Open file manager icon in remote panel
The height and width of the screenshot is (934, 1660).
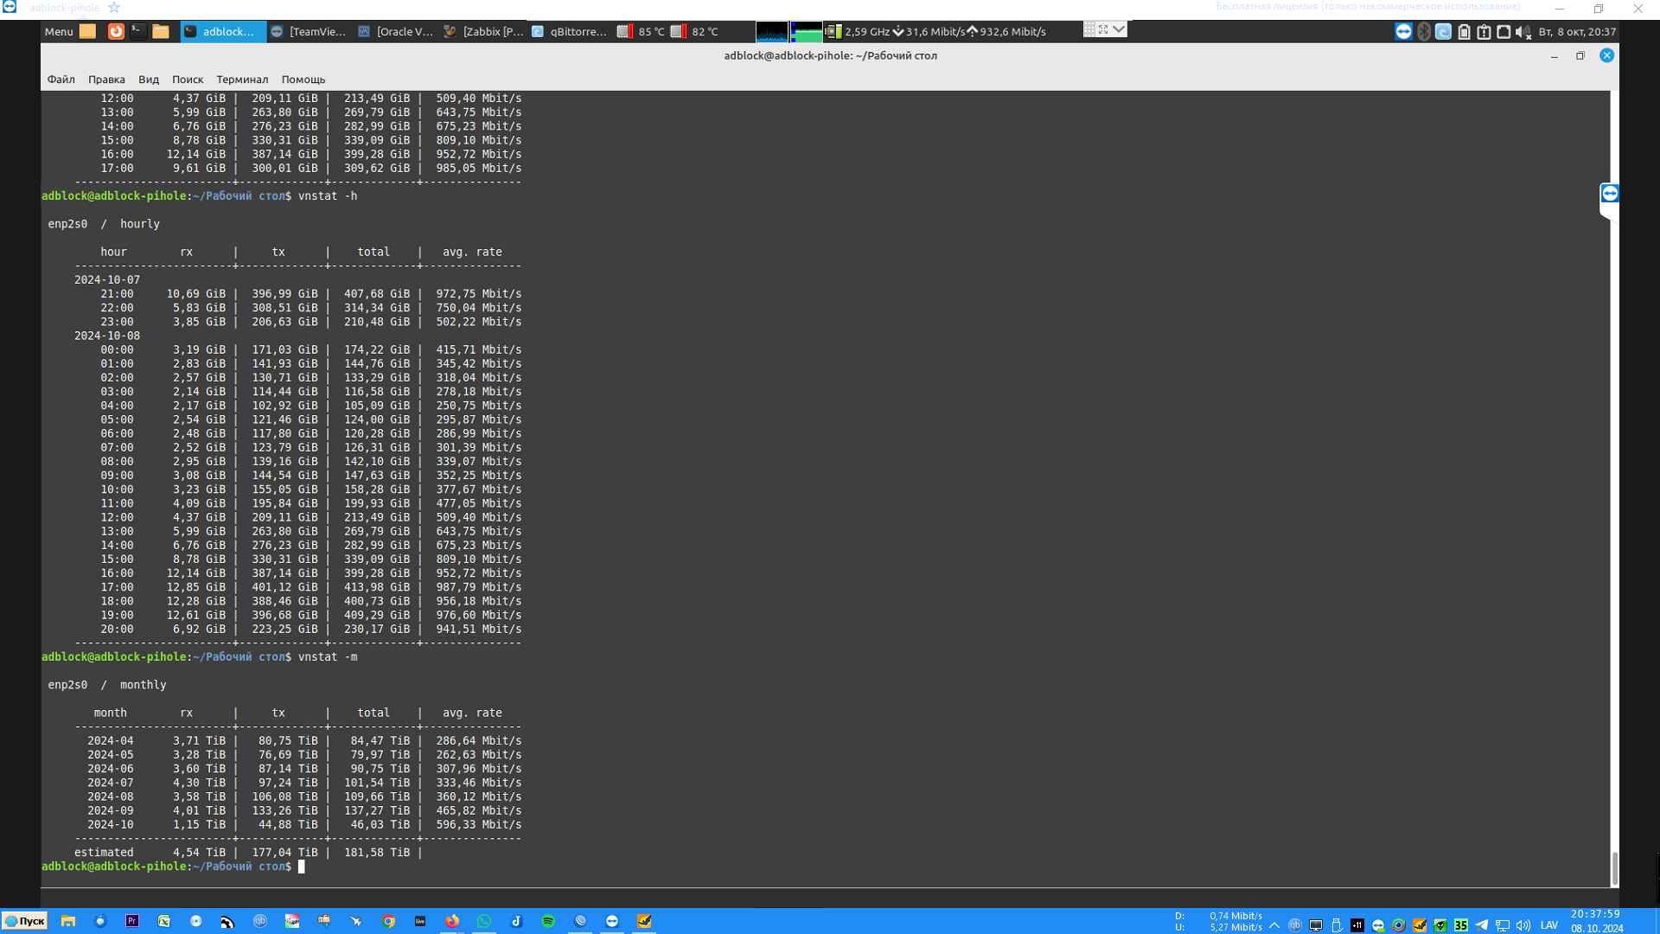[161, 31]
